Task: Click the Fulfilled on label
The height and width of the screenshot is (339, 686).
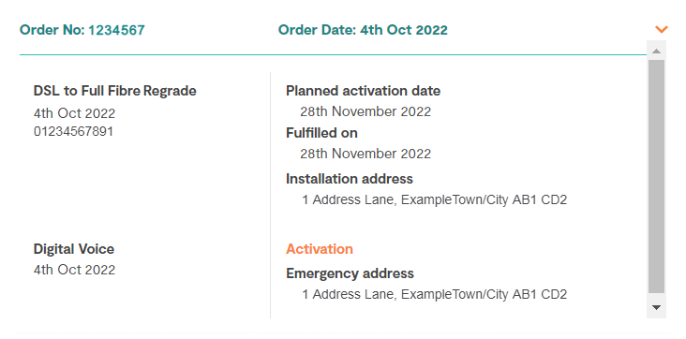Action: (321, 133)
